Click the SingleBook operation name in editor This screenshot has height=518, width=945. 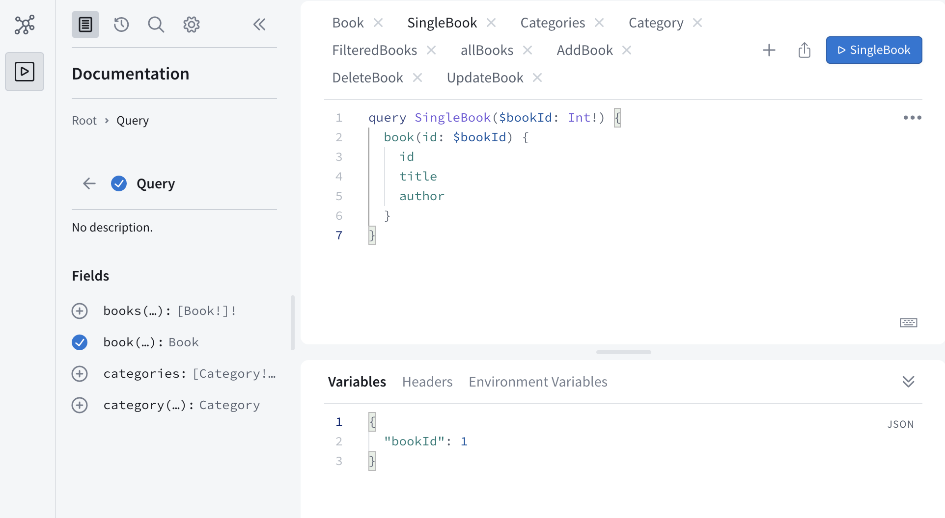(453, 118)
